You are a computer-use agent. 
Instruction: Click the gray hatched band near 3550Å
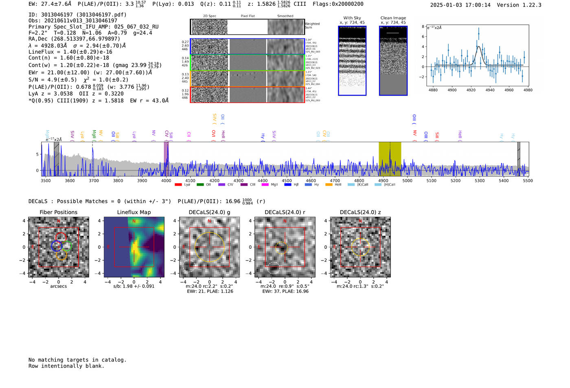pos(57,159)
